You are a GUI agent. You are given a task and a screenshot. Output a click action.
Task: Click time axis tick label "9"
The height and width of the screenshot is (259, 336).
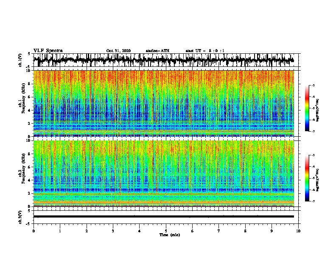(272, 231)
